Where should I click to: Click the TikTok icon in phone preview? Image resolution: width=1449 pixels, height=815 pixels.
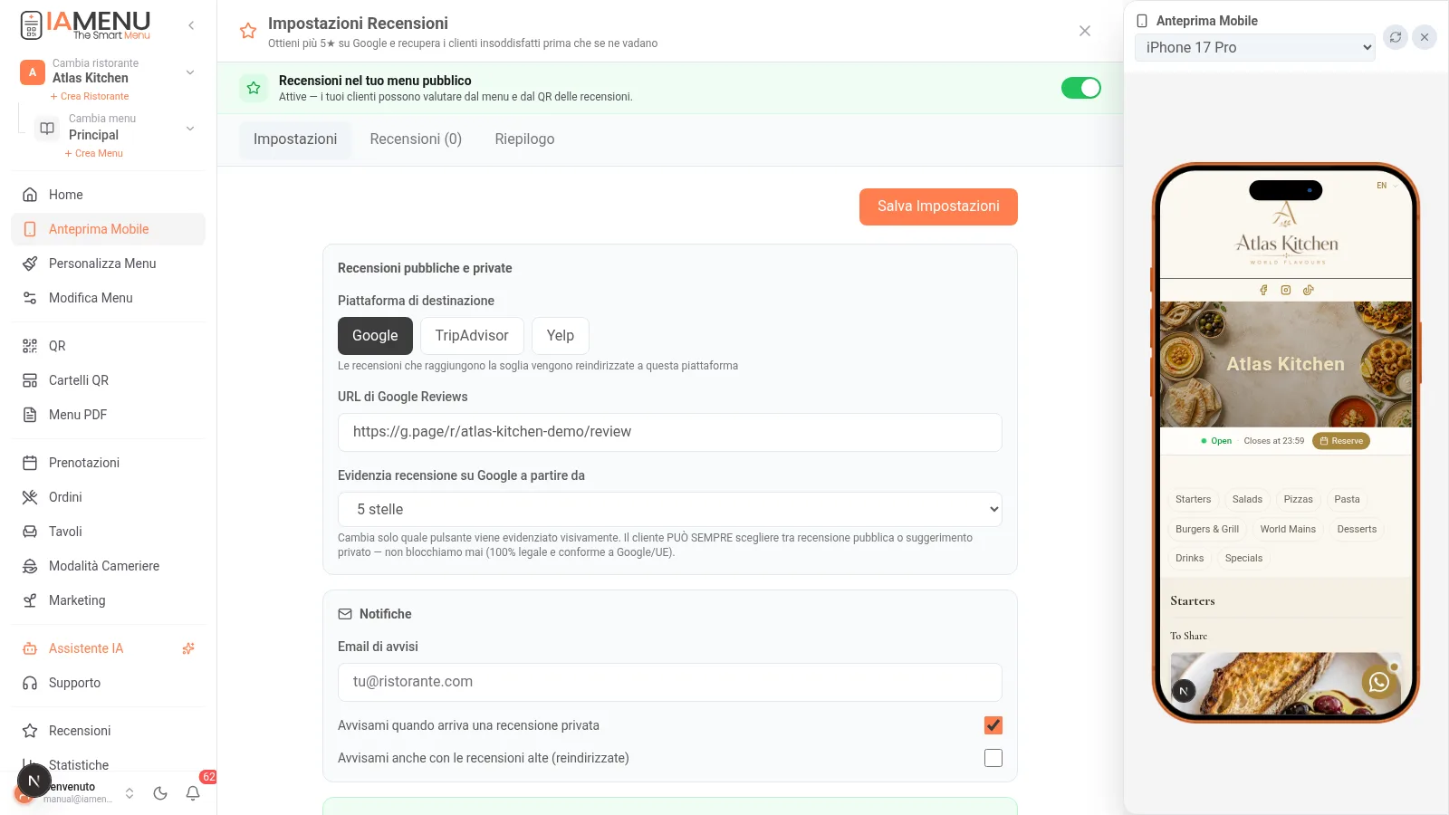point(1308,290)
